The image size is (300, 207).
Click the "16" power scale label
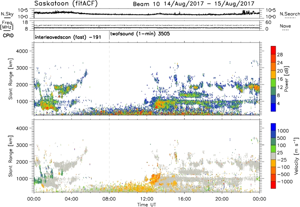280,79
